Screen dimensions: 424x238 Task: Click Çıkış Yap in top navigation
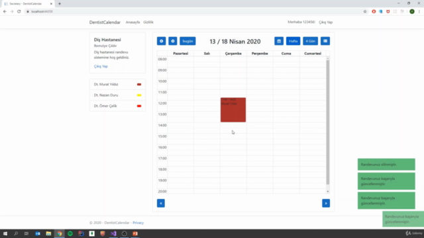(325, 22)
